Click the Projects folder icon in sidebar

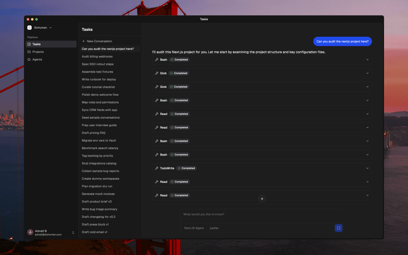(x=29, y=52)
